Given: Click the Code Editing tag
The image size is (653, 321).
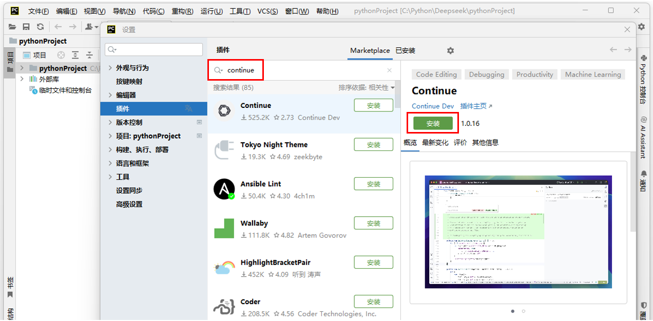Looking at the screenshot, I should tap(436, 74).
